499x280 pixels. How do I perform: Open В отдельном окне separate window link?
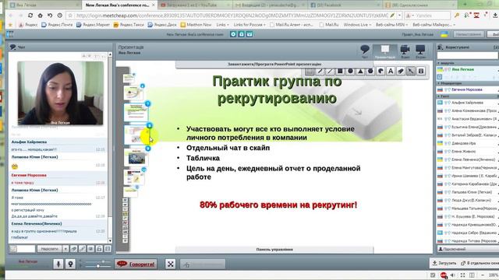[x=480, y=263]
